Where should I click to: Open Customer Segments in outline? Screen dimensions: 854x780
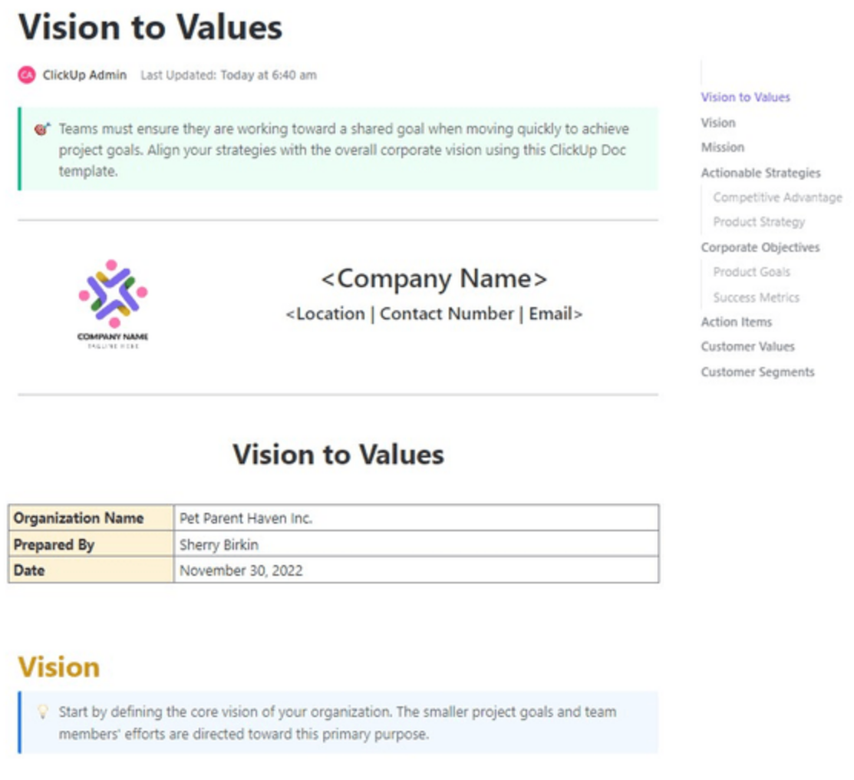757,372
